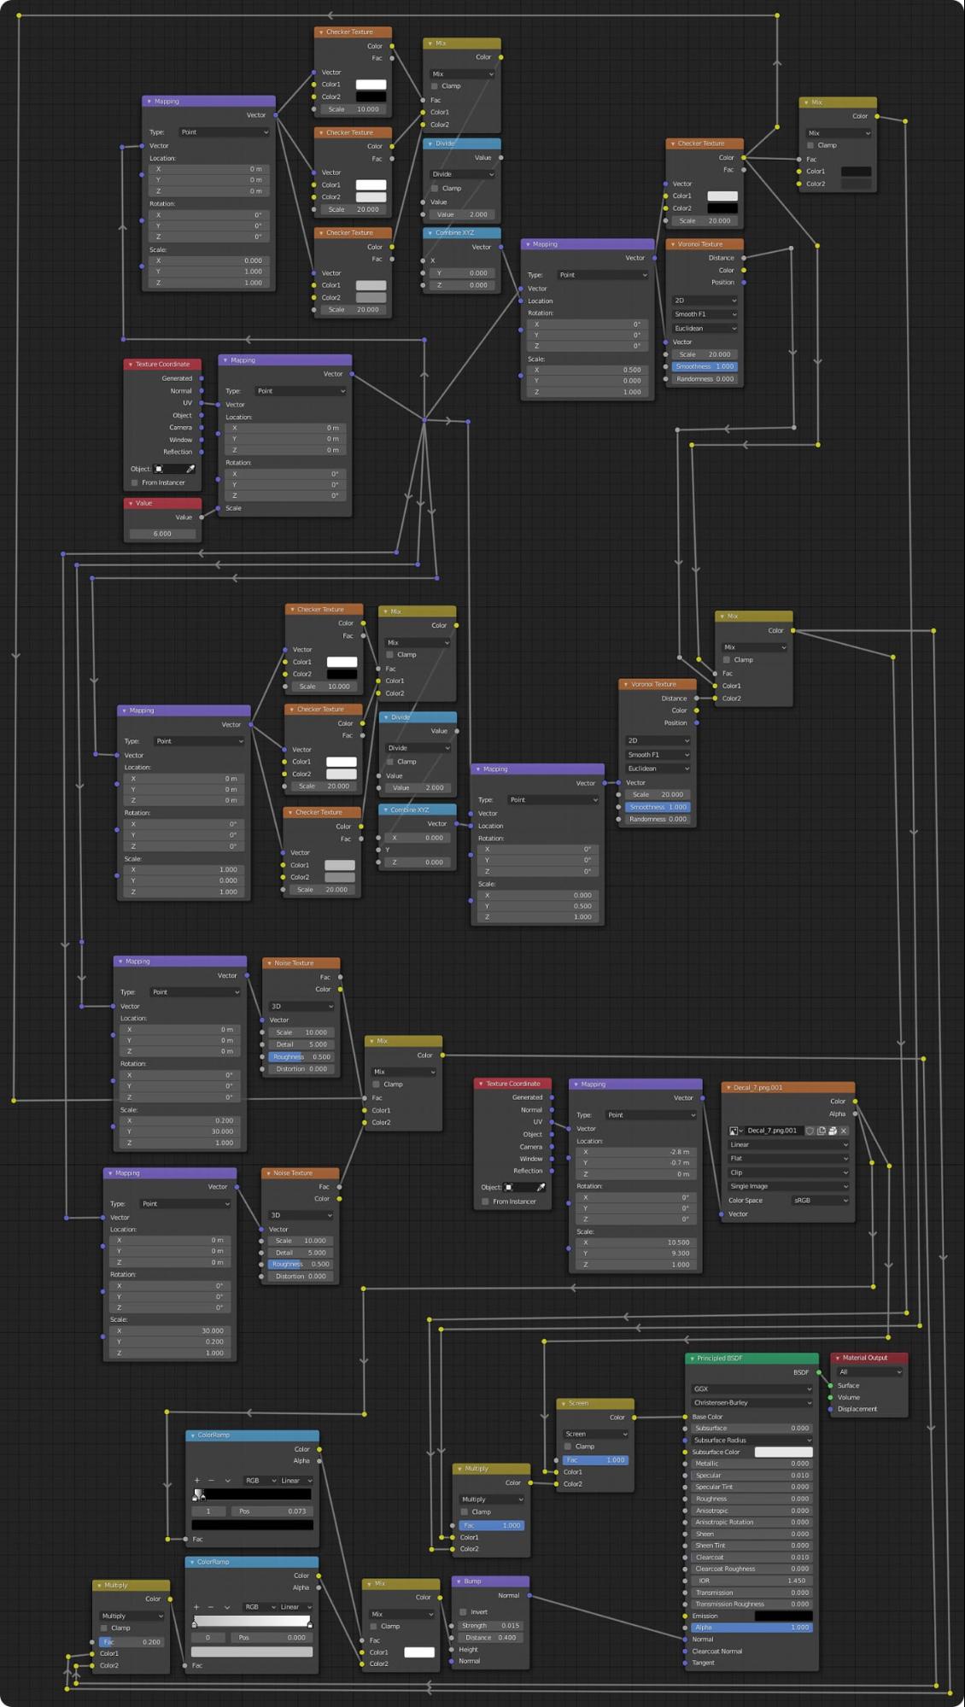The image size is (965, 1707).
Task: Enable From Instancer beside the Decal Mapping node
Action: [485, 1201]
